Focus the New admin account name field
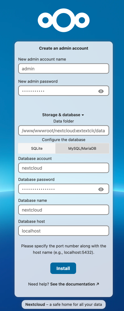This screenshot has height=311, width=124. tap(64, 69)
